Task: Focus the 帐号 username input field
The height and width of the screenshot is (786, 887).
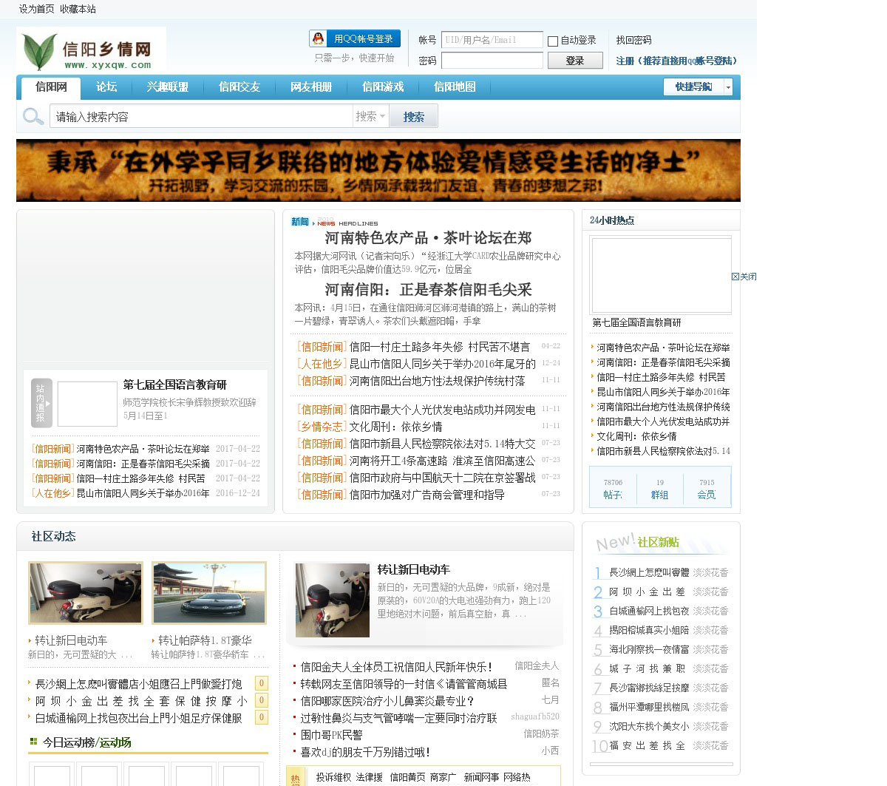Action: click(492, 40)
